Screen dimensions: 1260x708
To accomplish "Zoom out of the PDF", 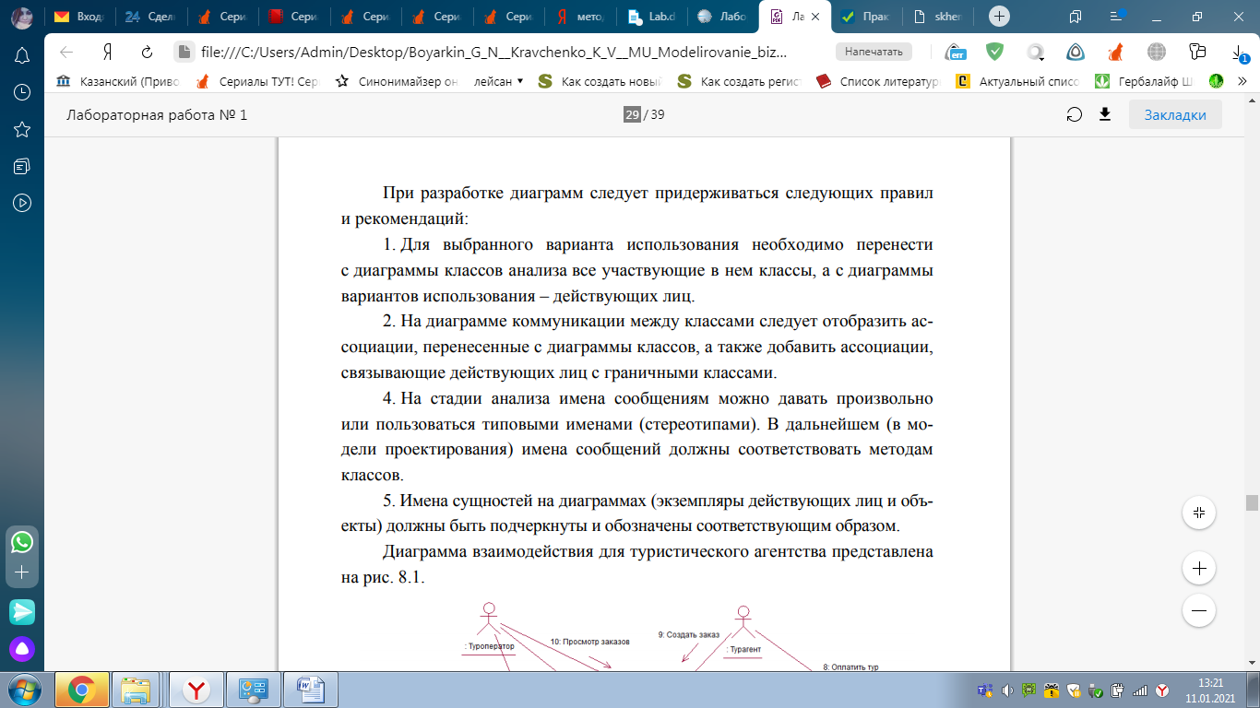I will coord(1199,609).
